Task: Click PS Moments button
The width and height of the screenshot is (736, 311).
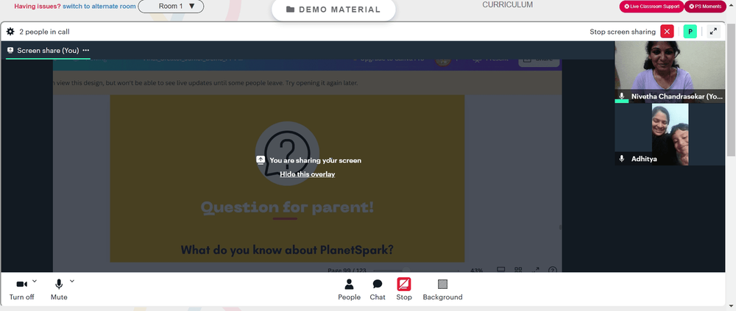Action: pos(705,6)
